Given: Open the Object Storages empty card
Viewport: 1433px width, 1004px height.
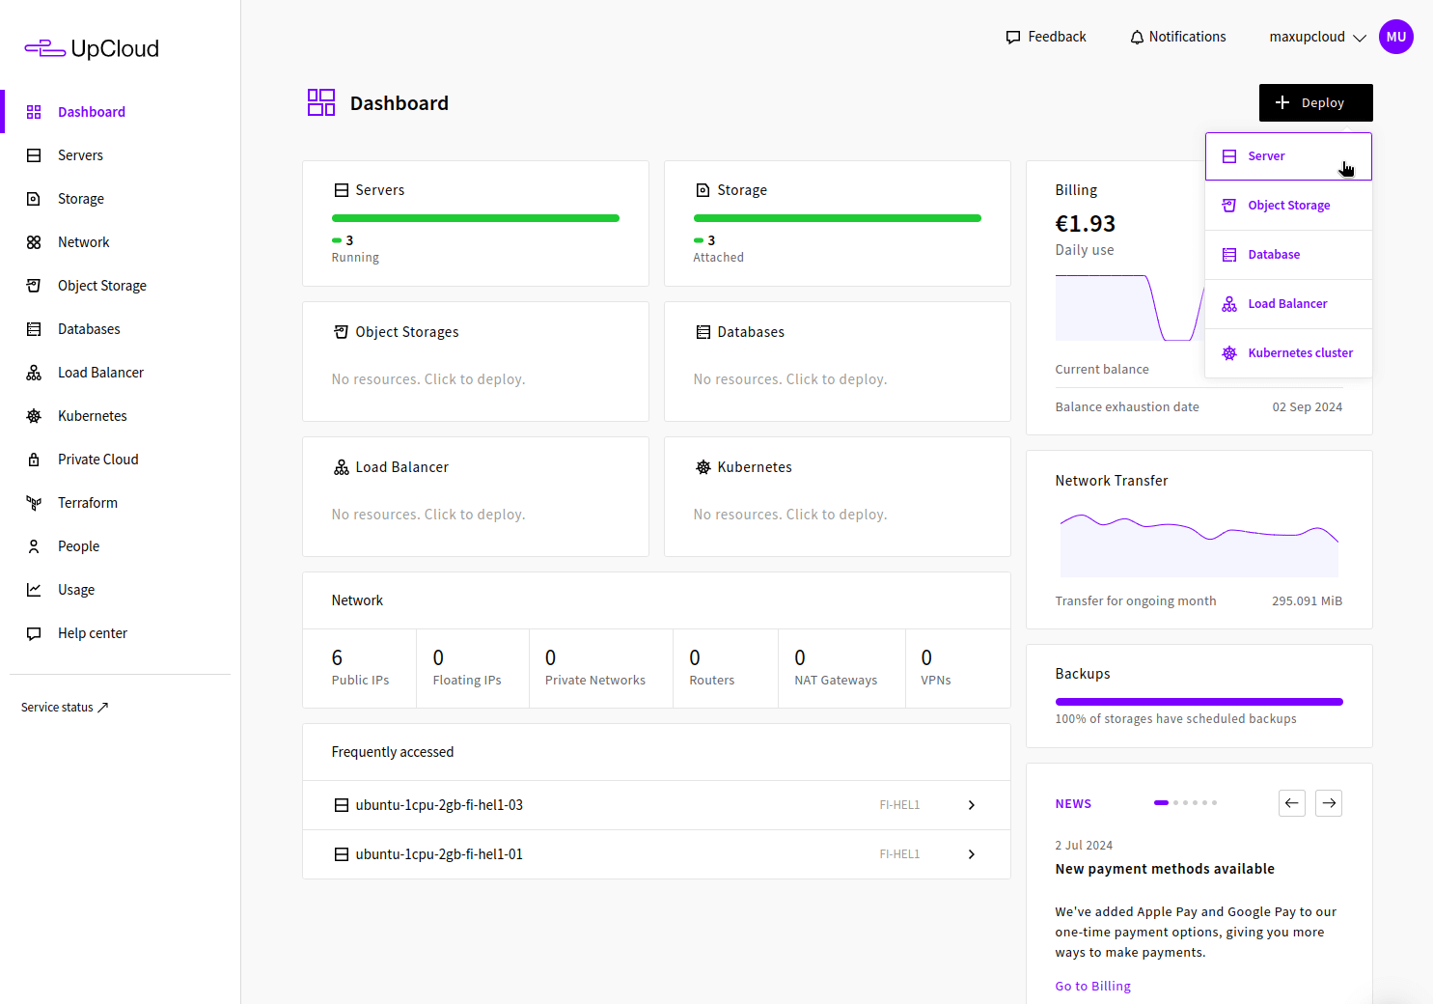Looking at the screenshot, I should (476, 362).
